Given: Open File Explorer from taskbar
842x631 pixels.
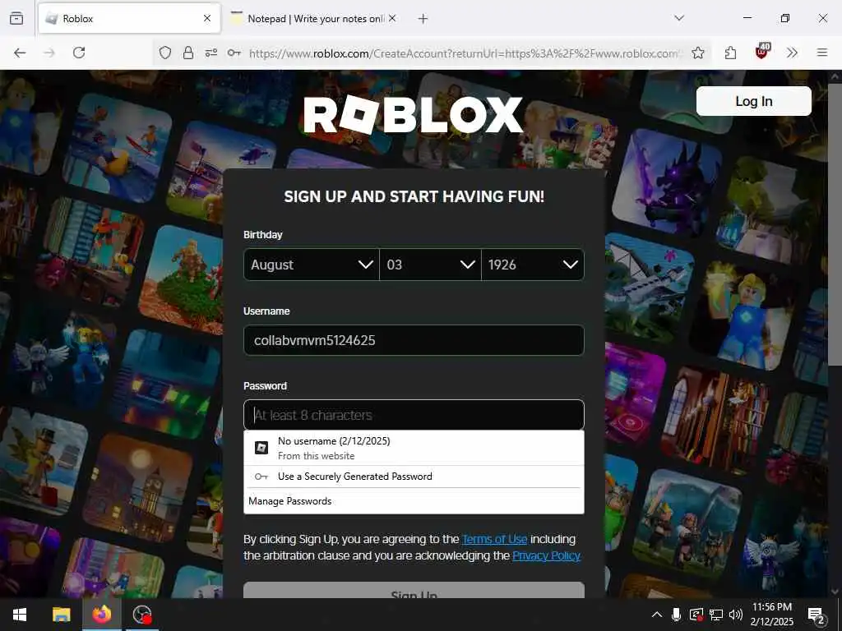Looking at the screenshot, I should pyautogui.click(x=61, y=615).
